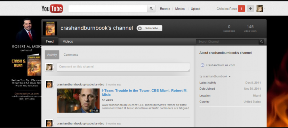Viewport: 288px width, 128px height.
Task: Focus the main YouTube search field
Action: [x=108, y=9]
